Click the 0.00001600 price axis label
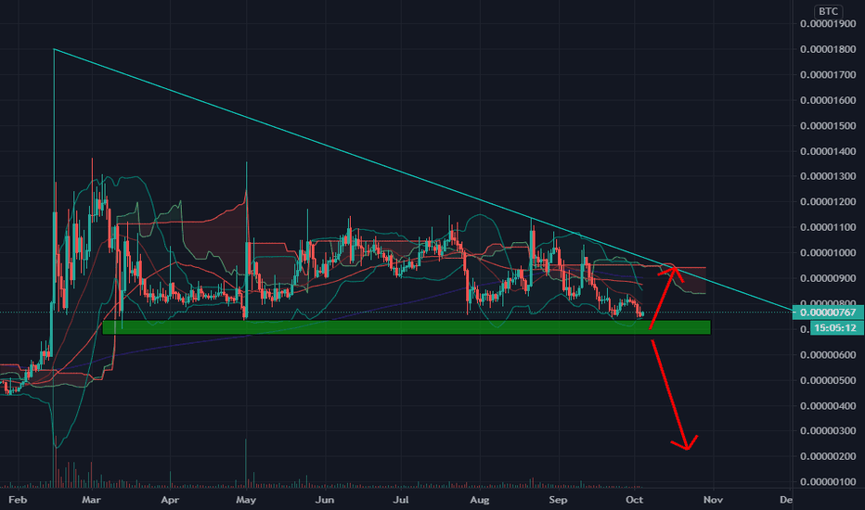 (828, 100)
